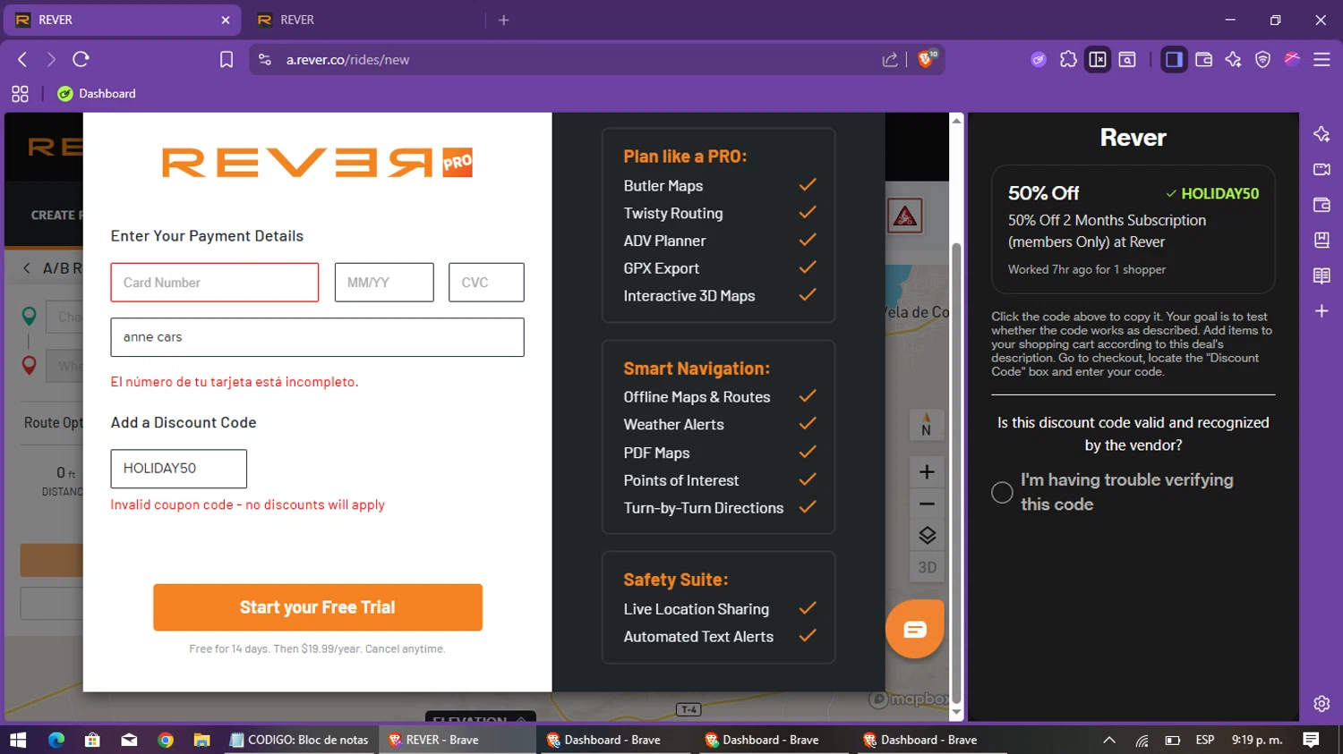1343x754 pixels.
Task: Click the share page icon
Action: [x=890, y=59]
